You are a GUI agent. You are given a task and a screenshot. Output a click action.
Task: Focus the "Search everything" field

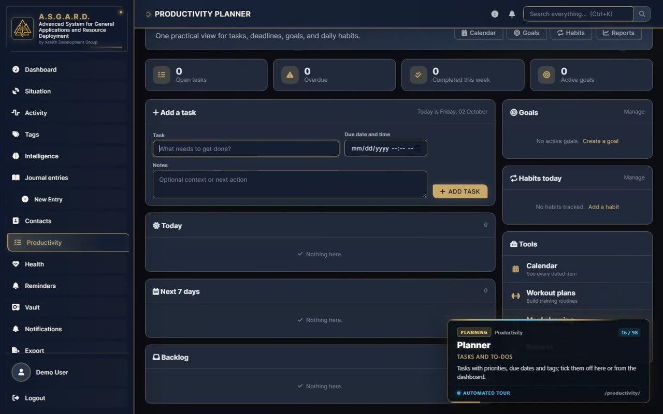(x=579, y=14)
